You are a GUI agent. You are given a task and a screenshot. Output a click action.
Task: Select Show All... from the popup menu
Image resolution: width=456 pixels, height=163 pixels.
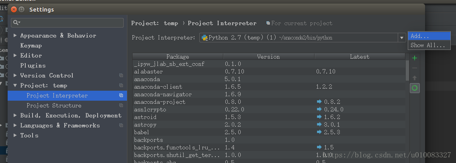tap(429, 45)
